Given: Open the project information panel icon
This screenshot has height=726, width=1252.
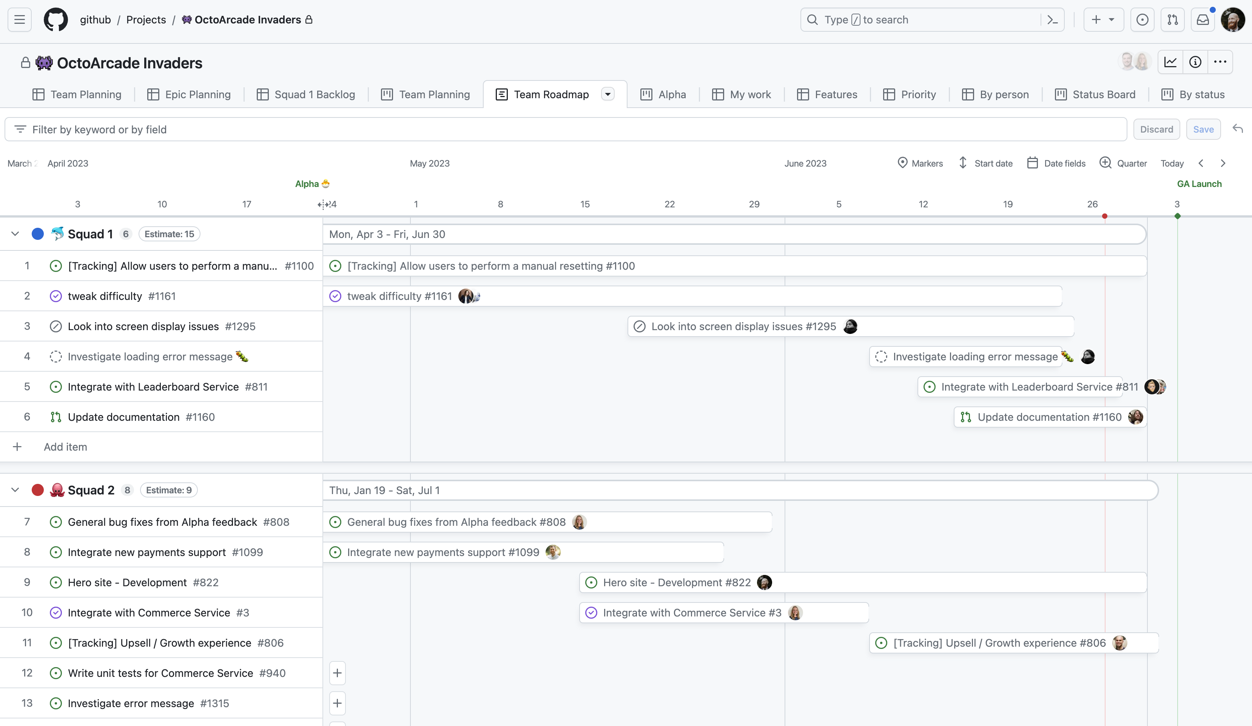Looking at the screenshot, I should pos(1195,62).
